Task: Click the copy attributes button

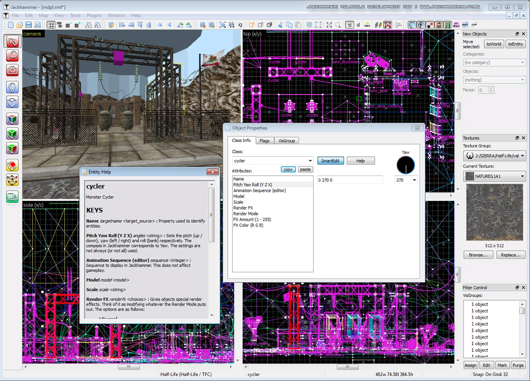Action: coord(288,170)
